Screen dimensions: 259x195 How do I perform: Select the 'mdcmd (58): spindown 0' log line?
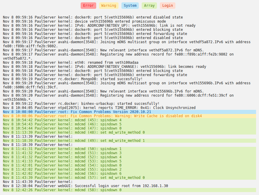coord(130,190)
